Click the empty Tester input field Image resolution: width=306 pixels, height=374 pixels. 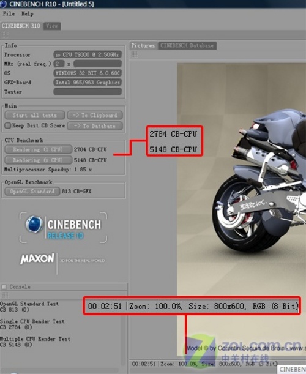point(88,92)
